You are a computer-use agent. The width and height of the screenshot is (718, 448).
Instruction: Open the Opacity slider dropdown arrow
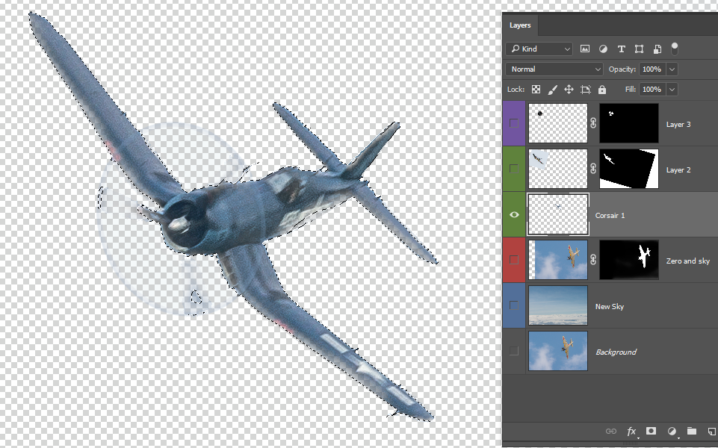[x=672, y=69]
